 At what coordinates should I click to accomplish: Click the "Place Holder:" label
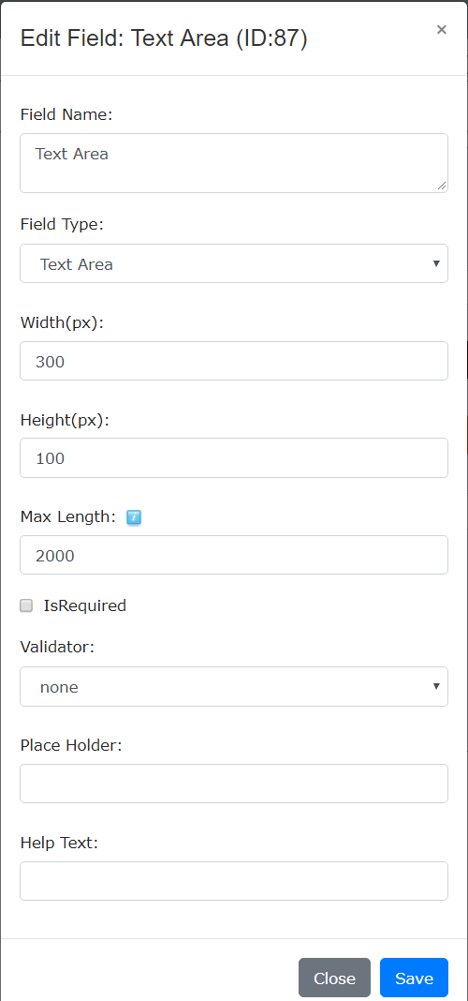(71, 745)
